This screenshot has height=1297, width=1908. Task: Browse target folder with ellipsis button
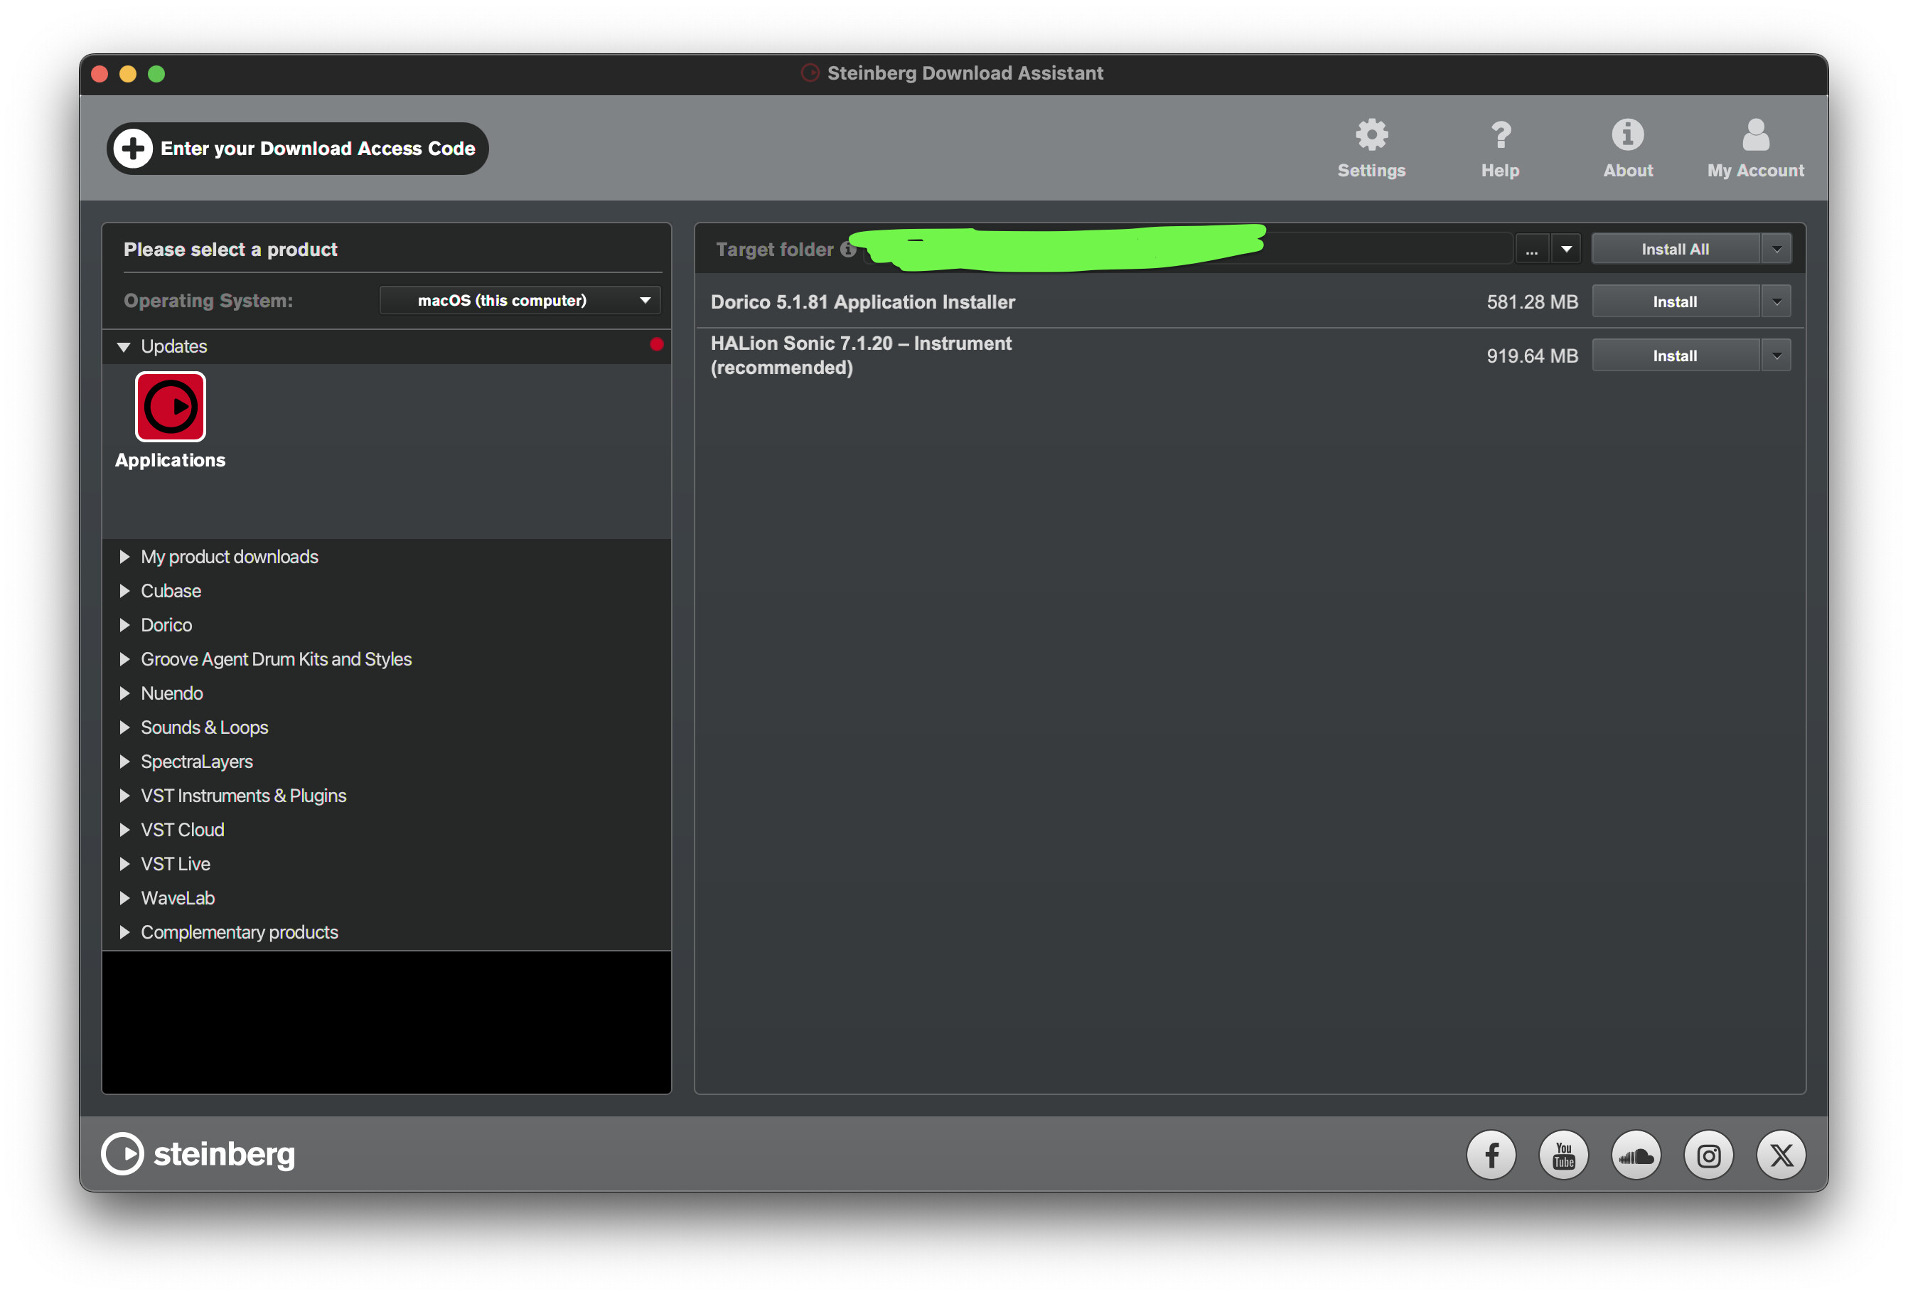pos(1531,249)
